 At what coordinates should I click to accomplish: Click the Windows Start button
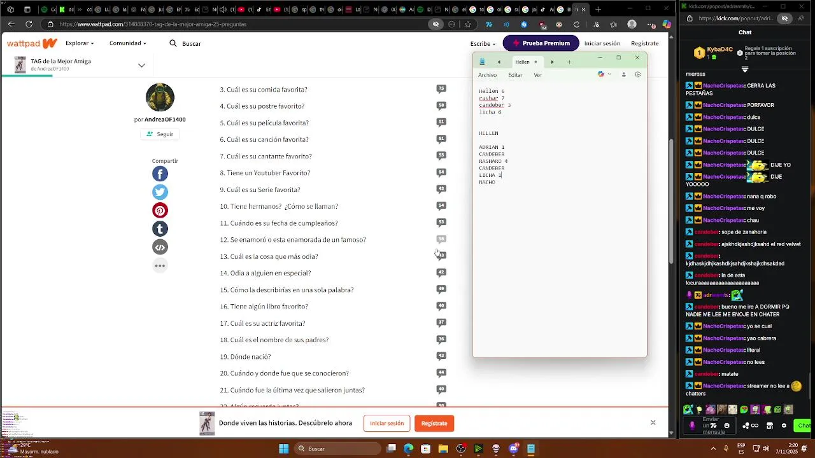point(283,448)
